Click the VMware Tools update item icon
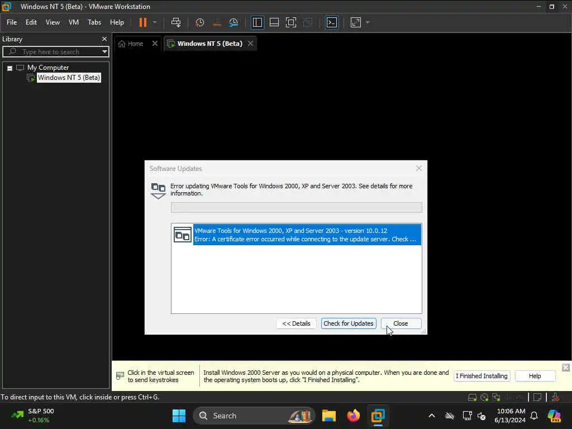Screen dimensions: 572x429 [183, 235]
